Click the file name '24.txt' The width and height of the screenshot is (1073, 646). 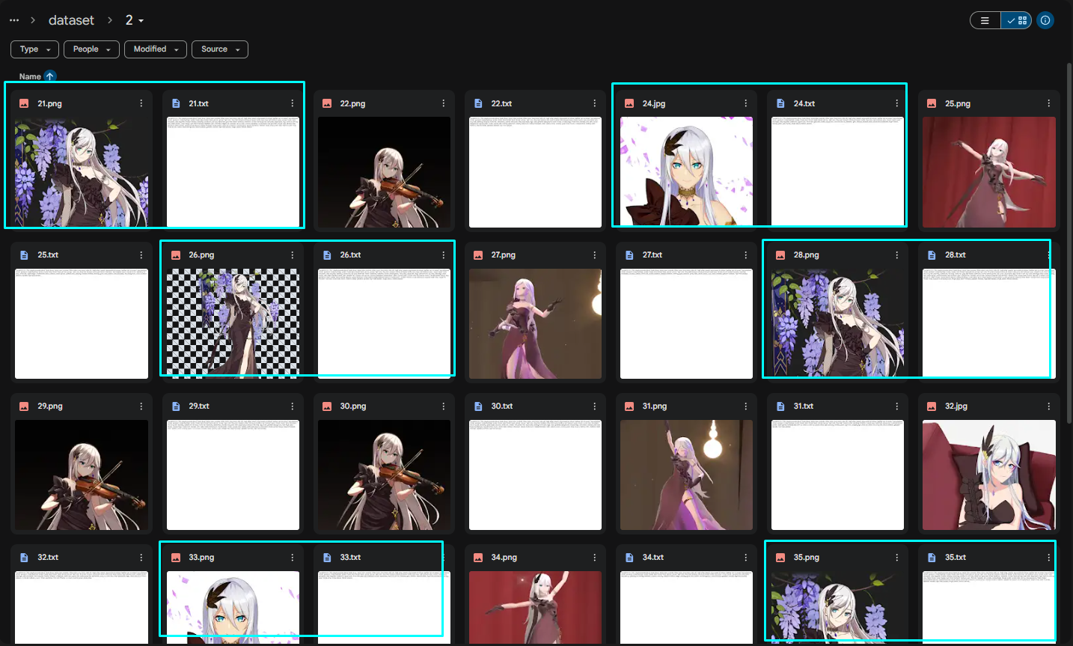pos(804,104)
